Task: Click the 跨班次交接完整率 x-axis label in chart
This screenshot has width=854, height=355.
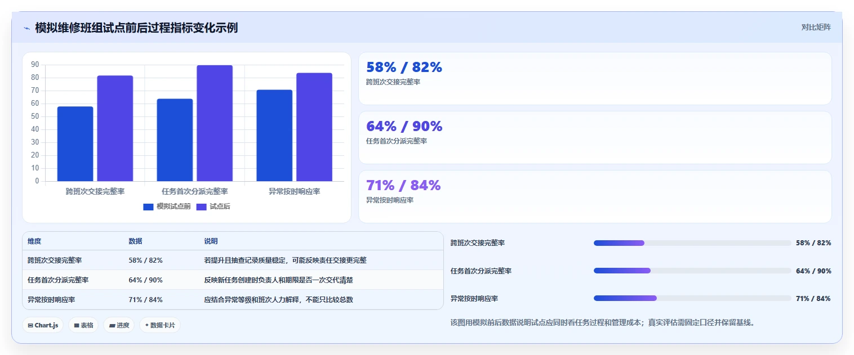Action: pos(95,191)
